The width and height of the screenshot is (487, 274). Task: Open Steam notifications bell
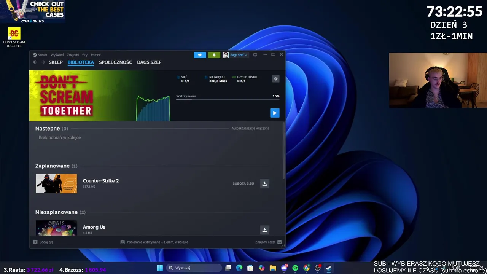(x=214, y=55)
